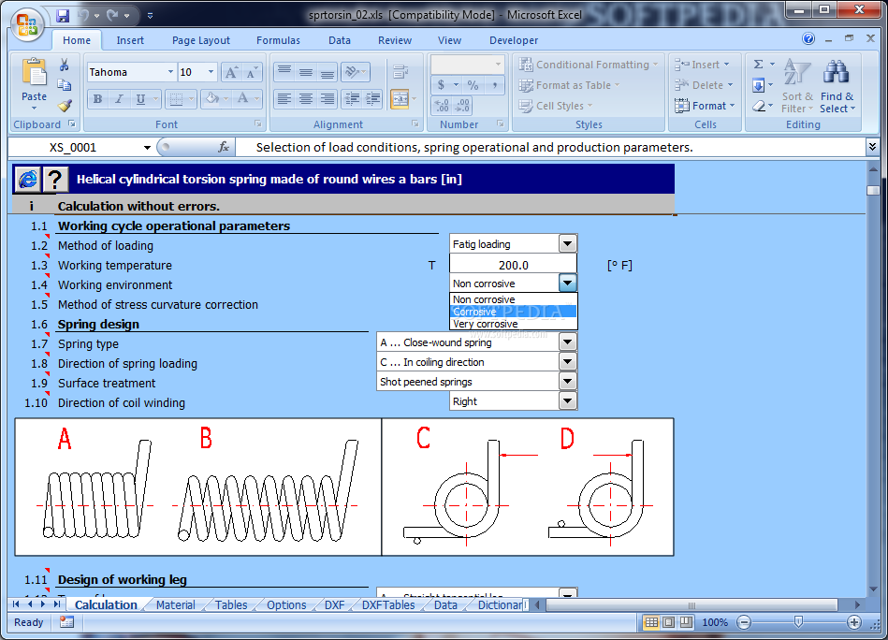Undo the last action
The image size is (888, 640).
point(84,15)
